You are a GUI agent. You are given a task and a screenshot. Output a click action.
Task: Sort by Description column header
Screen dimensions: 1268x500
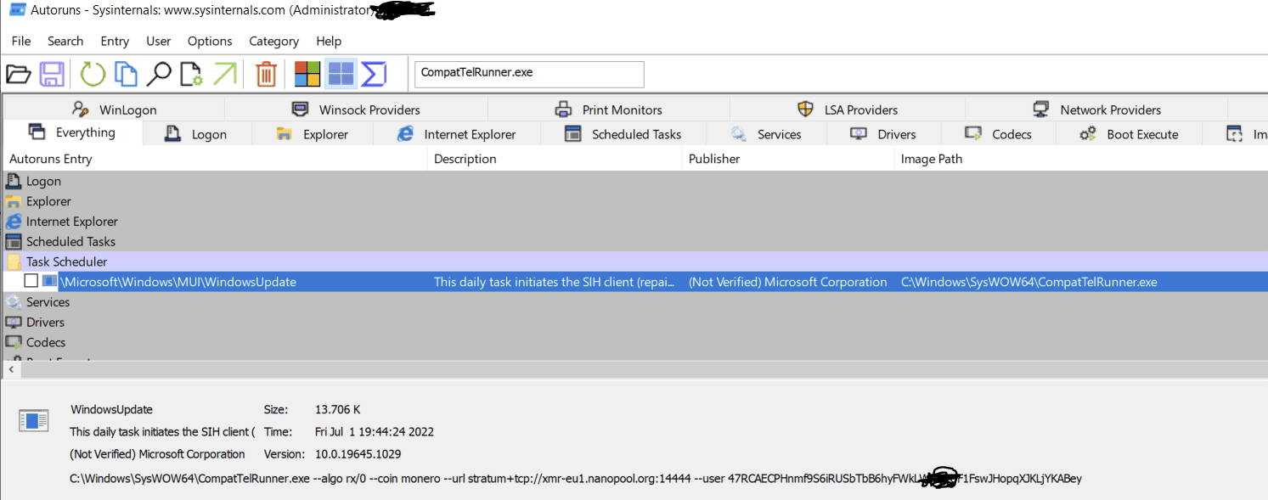click(555, 159)
